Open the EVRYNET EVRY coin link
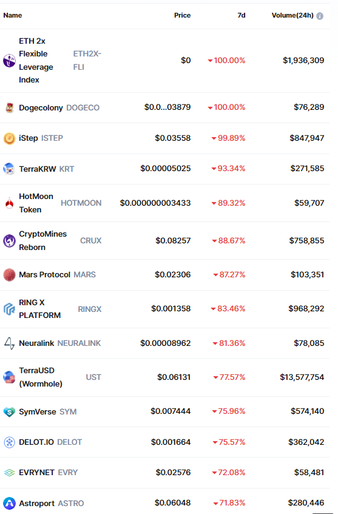Screen dimensions: 338x514 click(x=48, y=473)
